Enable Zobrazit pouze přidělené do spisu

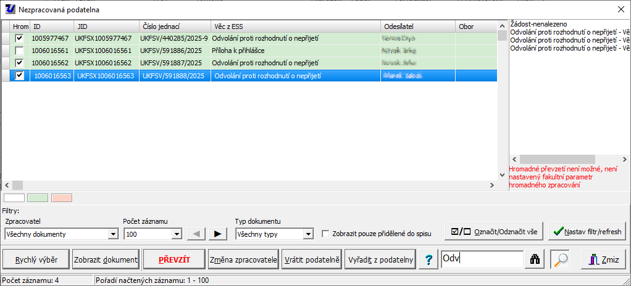tap(326, 234)
